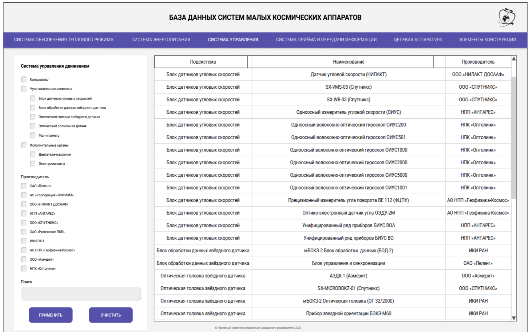The height and width of the screenshot is (336, 531).
Task: Enable the Магнитометр filter checkbox
Action: [x=33, y=136]
